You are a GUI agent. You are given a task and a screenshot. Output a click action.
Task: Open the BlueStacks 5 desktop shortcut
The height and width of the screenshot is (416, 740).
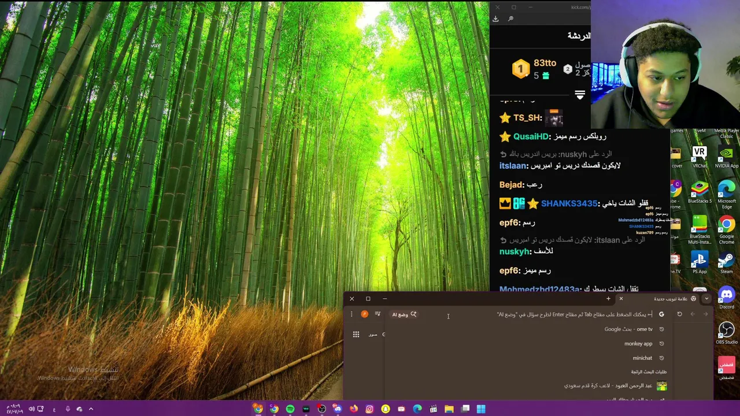pyautogui.click(x=700, y=192)
